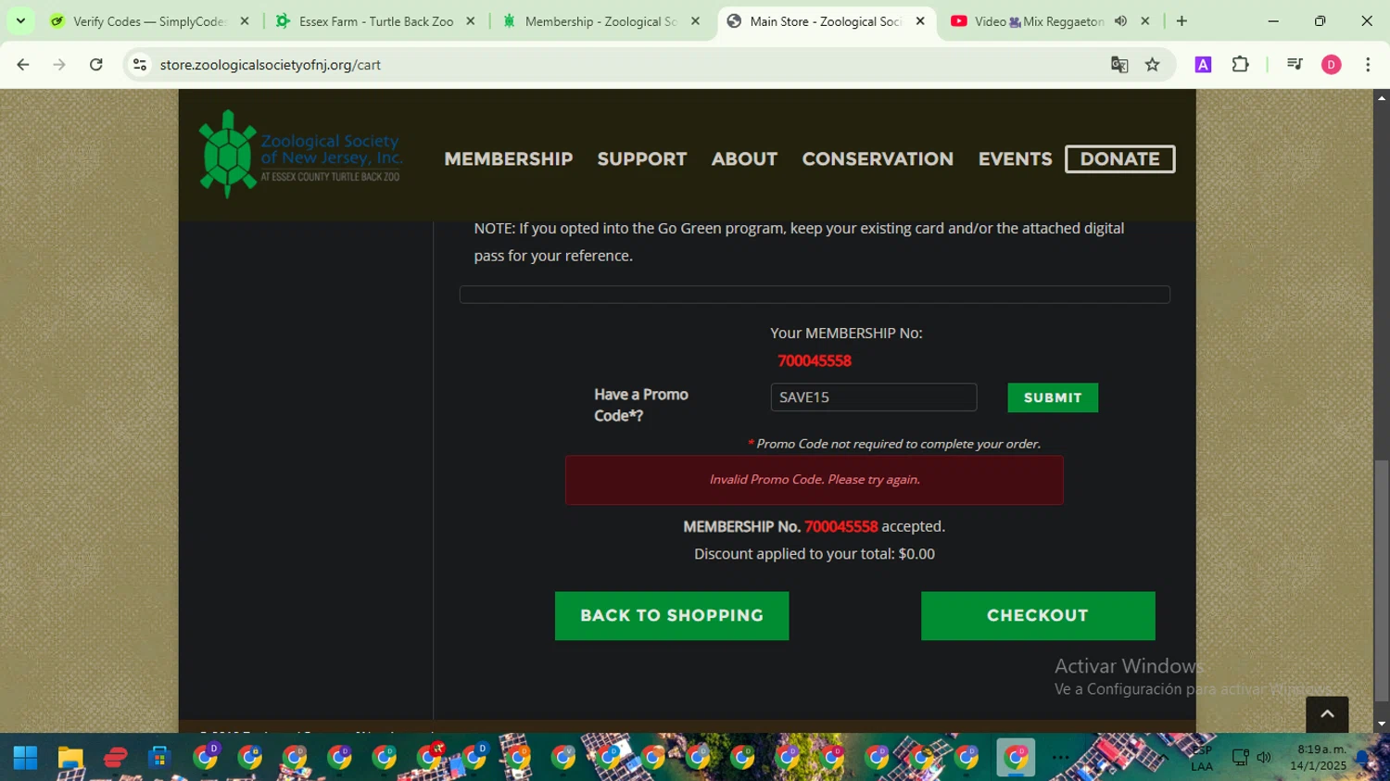Click the membership number under Your MEMBERSHIP No
Image resolution: width=1390 pixels, height=781 pixels.
coord(815,361)
